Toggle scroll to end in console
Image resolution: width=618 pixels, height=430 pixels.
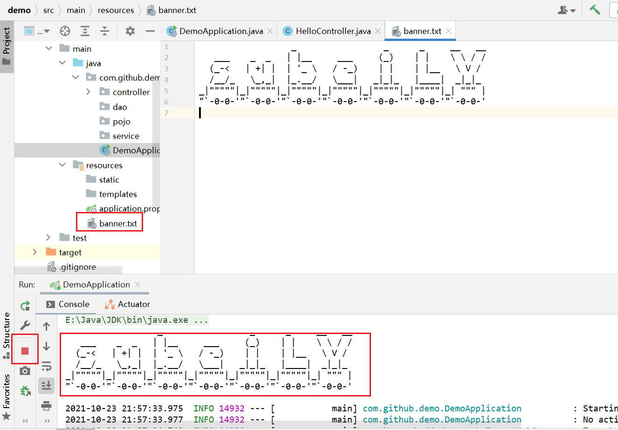click(x=47, y=385)
